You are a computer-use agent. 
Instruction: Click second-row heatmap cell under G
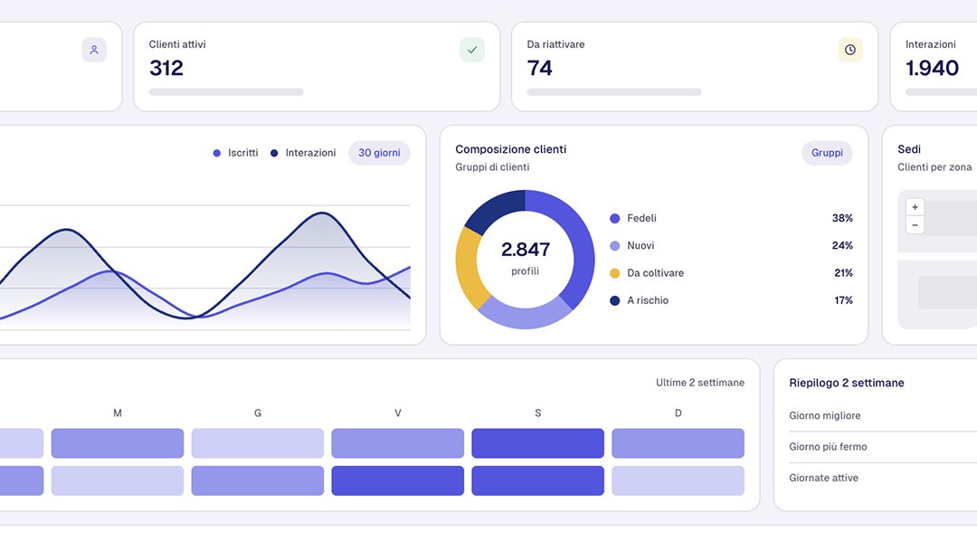coord(257,480)
